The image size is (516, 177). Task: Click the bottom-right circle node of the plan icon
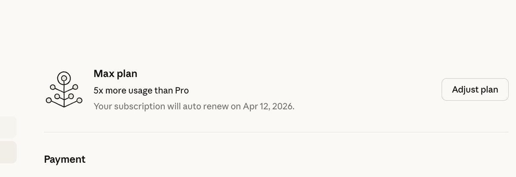(79, 101)
